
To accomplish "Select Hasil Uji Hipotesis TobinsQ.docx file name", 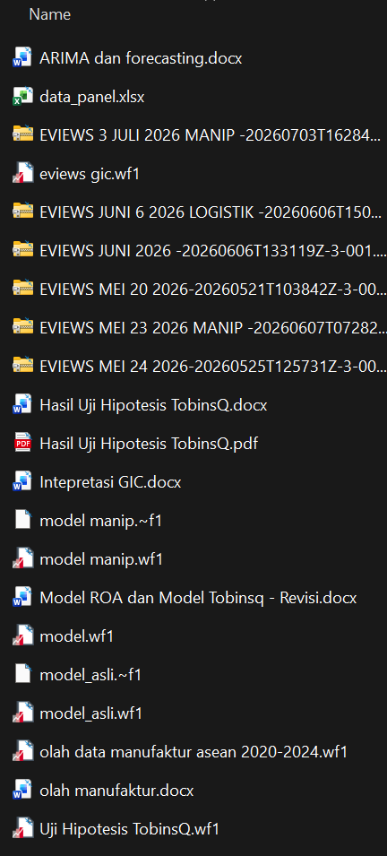I will pyautogui.click(x=153, y=405).
